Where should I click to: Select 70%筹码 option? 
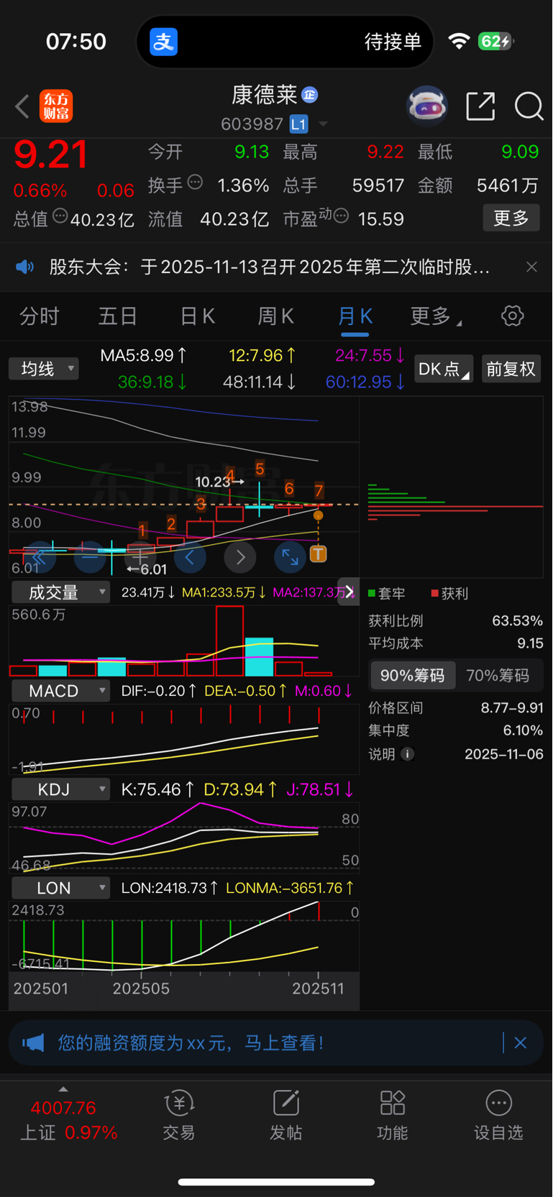point(498,676)
